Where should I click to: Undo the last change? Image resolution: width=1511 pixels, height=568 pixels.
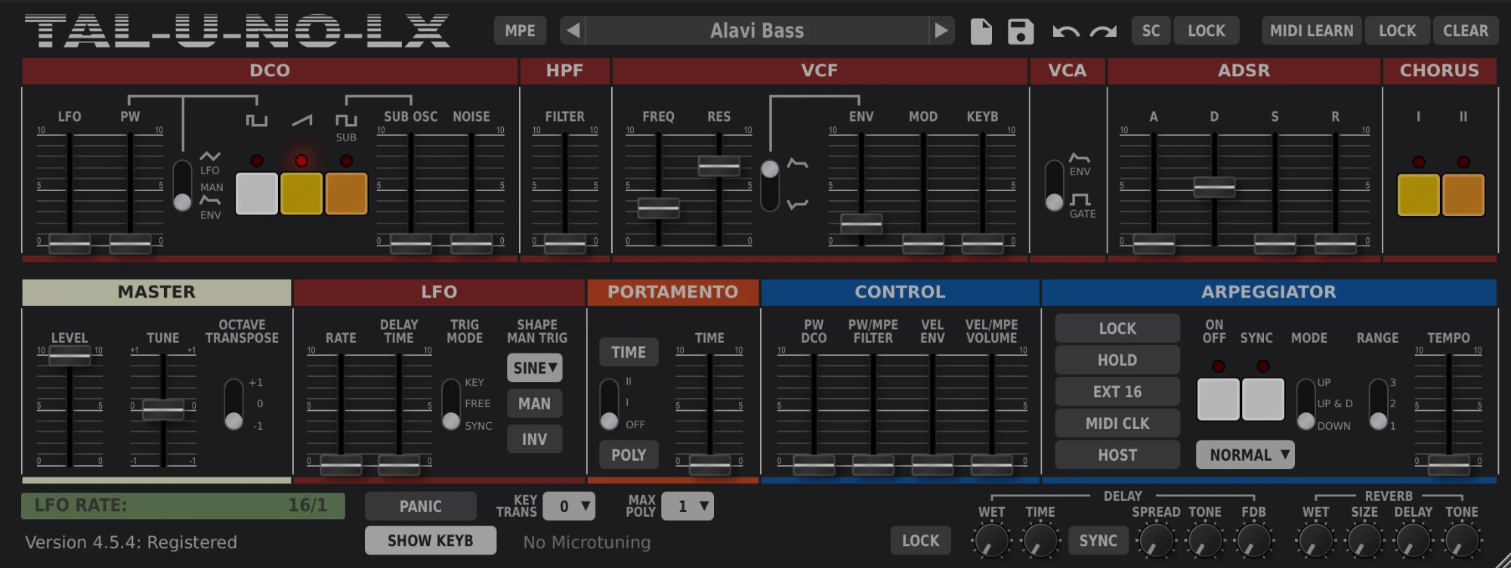click(x=1066, y=31)
